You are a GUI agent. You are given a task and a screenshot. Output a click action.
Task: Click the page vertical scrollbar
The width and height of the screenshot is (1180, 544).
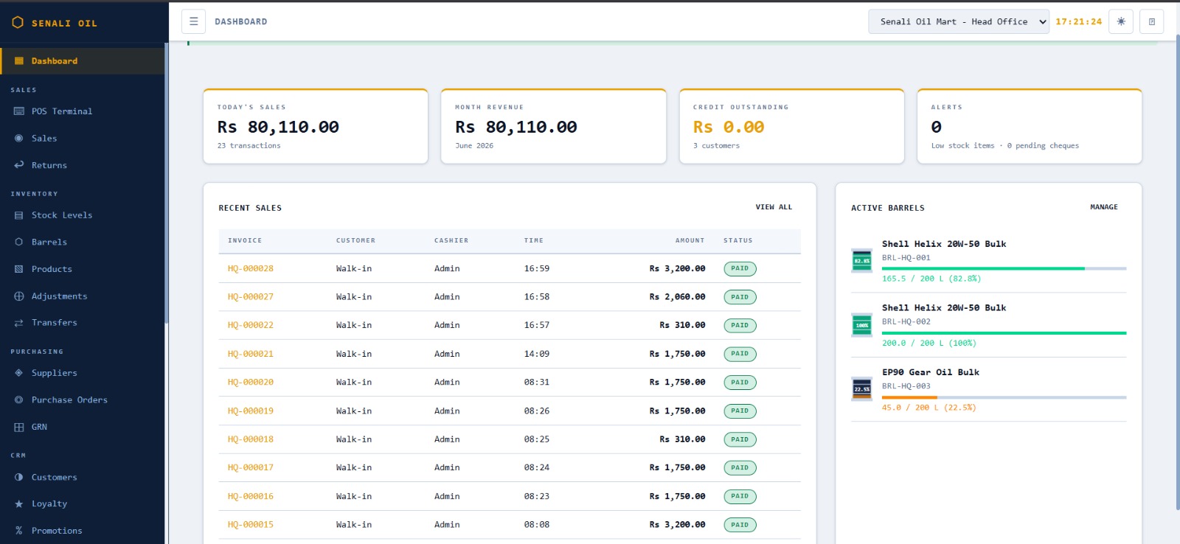[1176, 273]
